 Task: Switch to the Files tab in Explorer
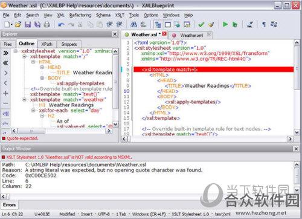pos(8,44)
